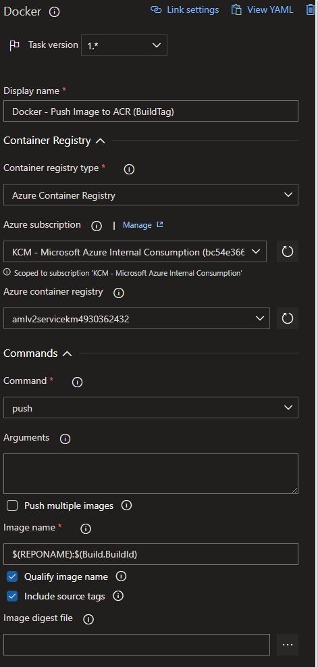
Task: Click the info icon next to Docker title
Action: (55, 12)
